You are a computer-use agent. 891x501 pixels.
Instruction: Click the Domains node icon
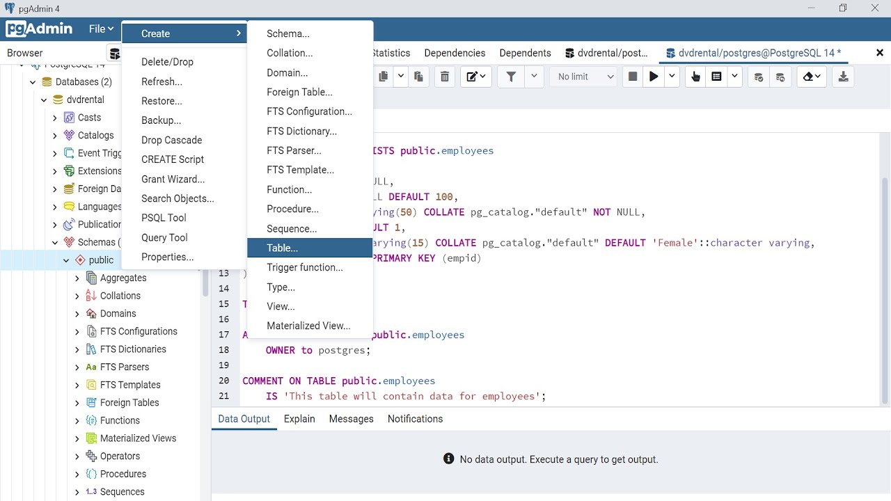[91, 313]
